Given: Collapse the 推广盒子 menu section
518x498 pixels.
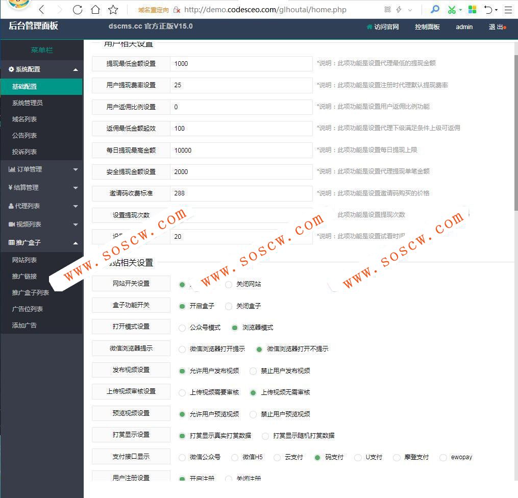Looking at the screenshot, I should (42, 243).
